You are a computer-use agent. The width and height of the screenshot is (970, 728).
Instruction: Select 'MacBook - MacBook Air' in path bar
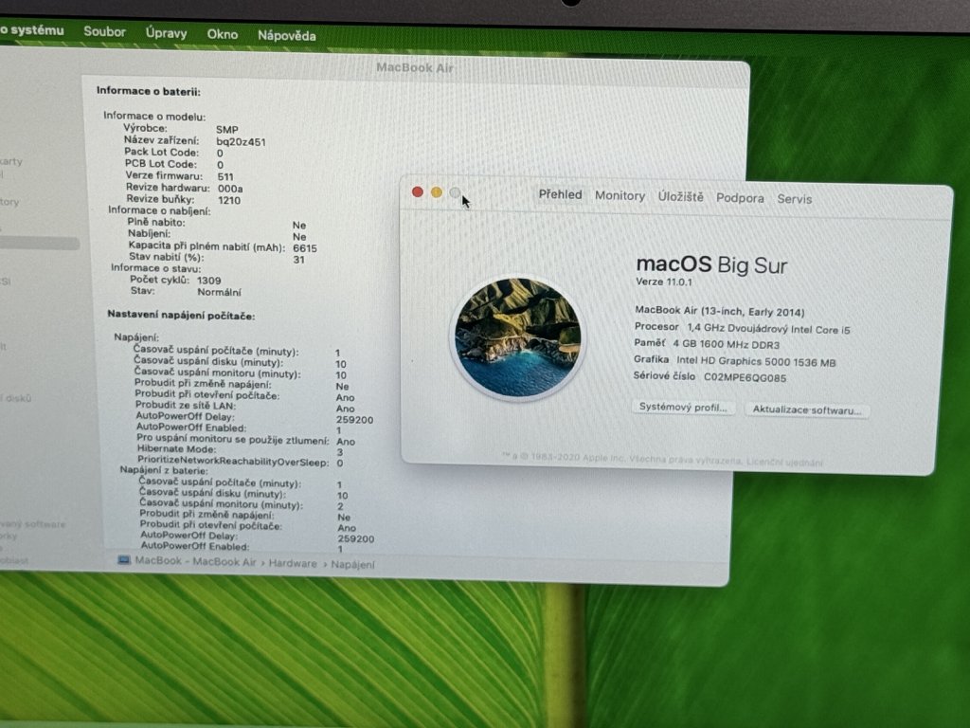pos(195,561)
